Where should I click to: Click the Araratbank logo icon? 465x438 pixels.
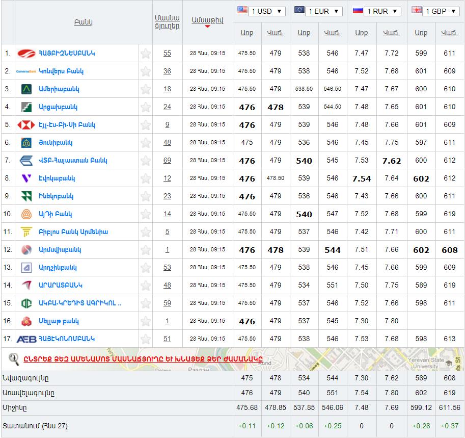(26, 286)
